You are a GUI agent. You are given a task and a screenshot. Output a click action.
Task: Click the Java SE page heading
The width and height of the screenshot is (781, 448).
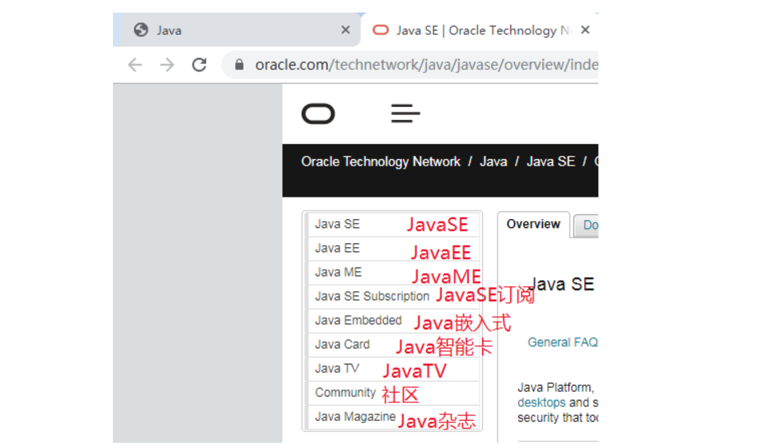561,284
